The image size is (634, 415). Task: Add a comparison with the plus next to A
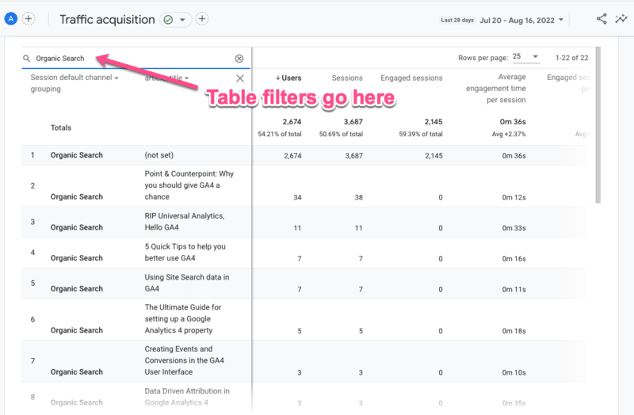click(29, 19)
